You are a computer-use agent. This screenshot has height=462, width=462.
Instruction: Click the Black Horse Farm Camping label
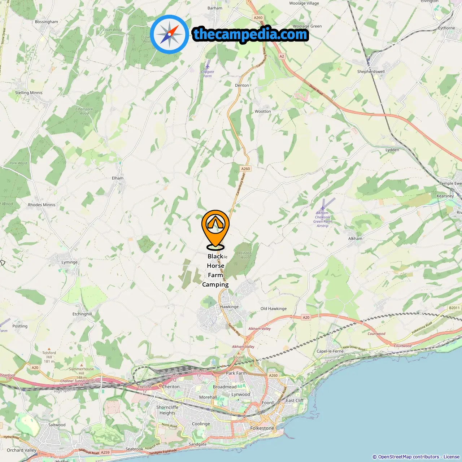point(215,270)
